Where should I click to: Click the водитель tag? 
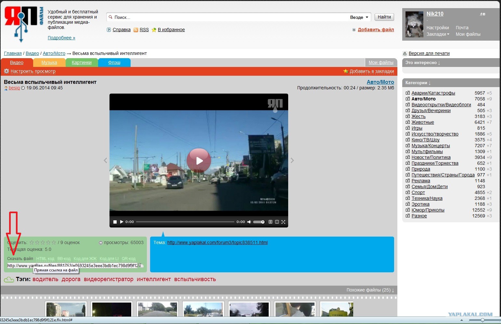pyautogui.click(x=45, y=279)
